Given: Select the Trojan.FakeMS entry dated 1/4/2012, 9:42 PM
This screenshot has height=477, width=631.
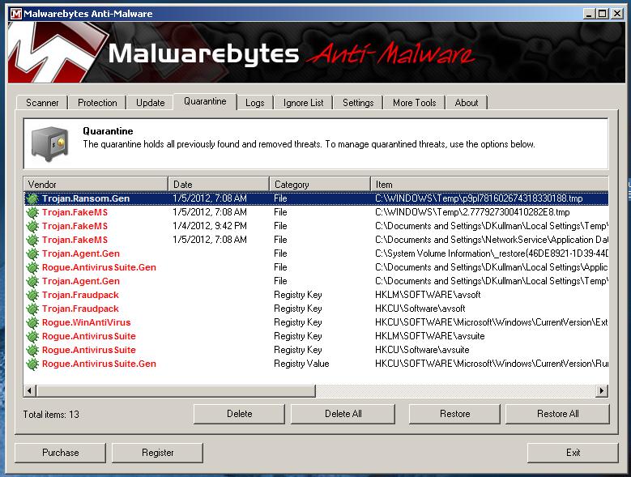Looking at the screenshot, I should (x=316, y=226).
